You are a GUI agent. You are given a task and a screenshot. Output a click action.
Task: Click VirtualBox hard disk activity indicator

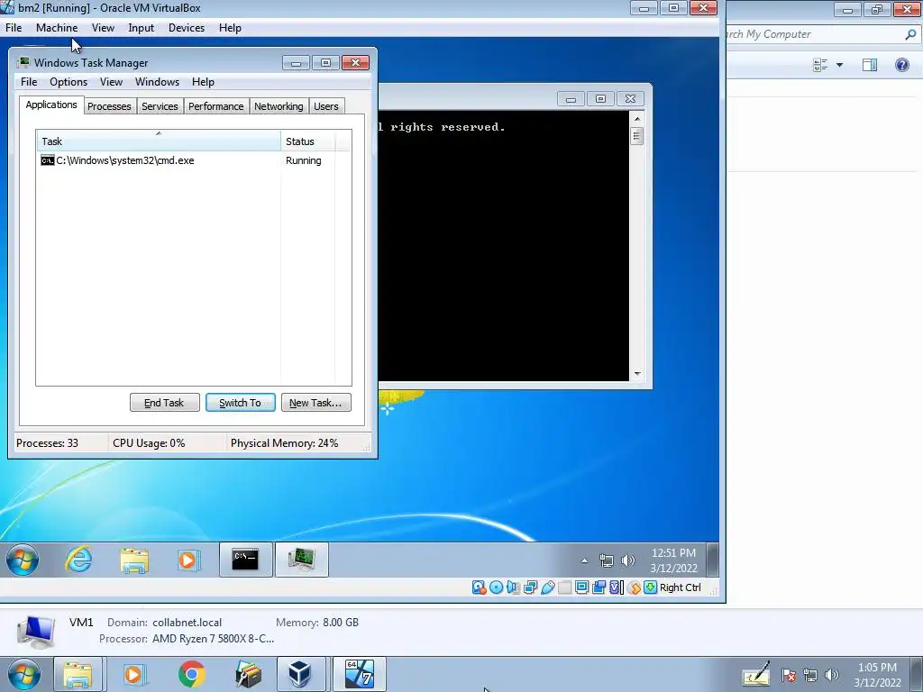(x=480, y=587)
